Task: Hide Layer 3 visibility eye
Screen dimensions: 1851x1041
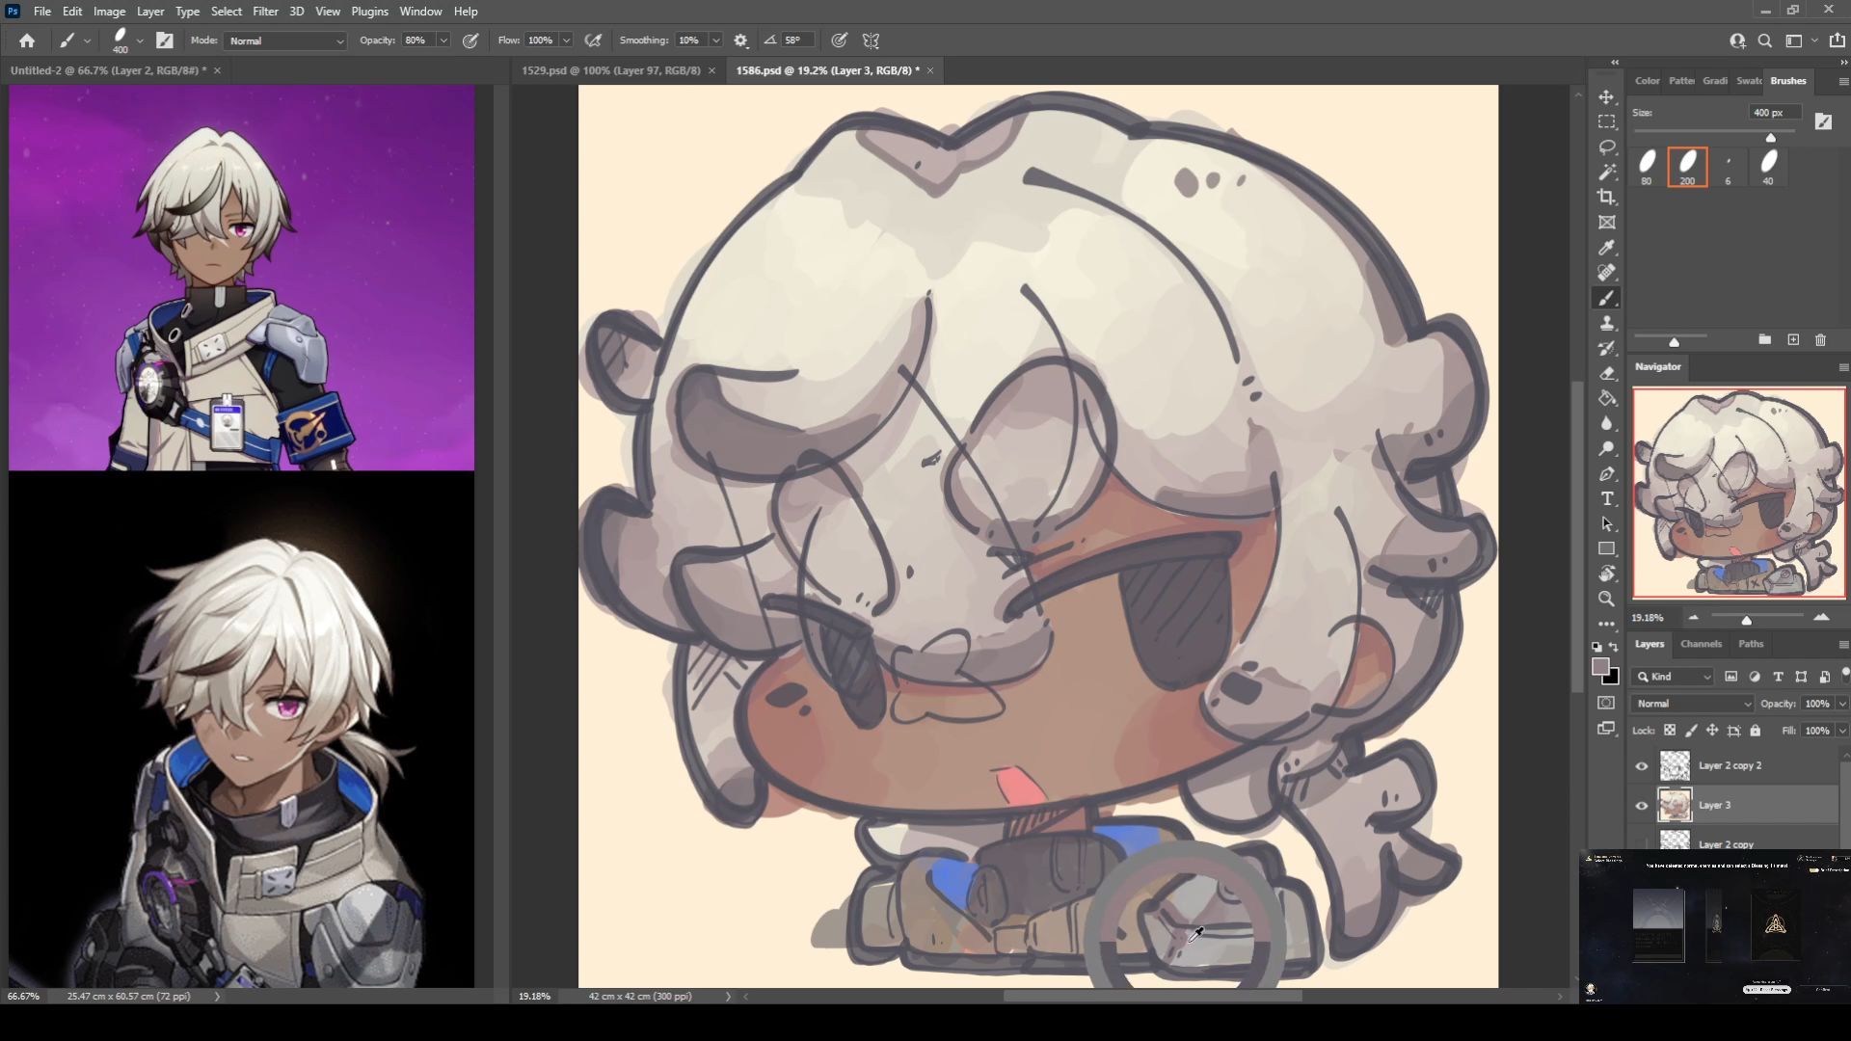Action: [1642, 806]
